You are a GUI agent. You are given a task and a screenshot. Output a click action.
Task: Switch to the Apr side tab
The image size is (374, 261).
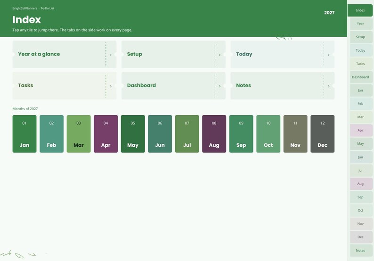tap(361, 130)
